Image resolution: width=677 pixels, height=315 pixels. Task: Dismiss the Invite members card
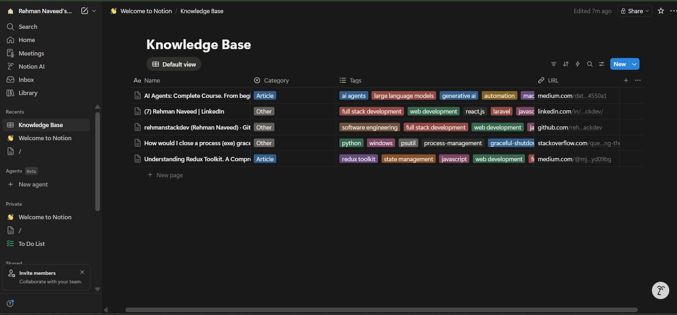(x=82, y=272)
